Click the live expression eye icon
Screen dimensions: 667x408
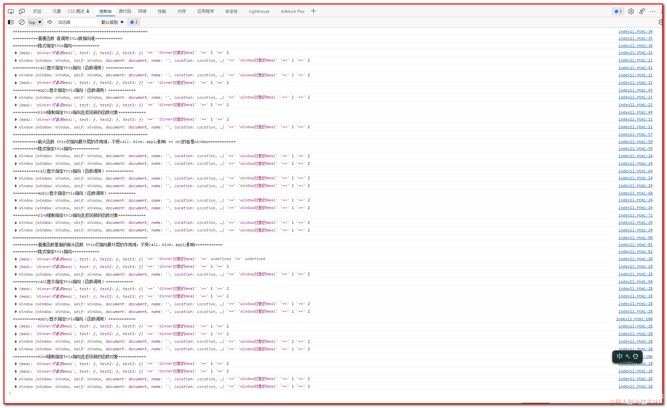50,22
